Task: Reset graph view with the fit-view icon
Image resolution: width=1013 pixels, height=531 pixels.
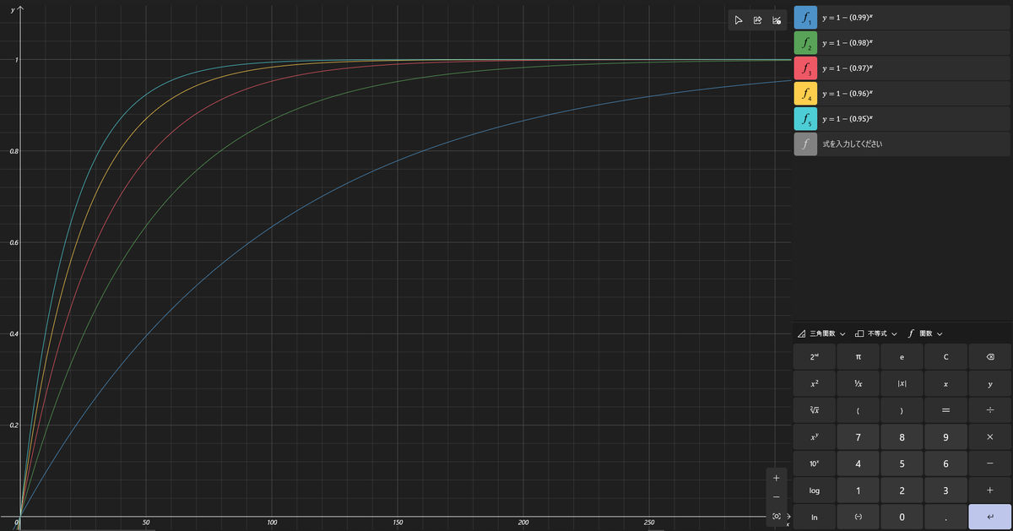Action: 777,516
